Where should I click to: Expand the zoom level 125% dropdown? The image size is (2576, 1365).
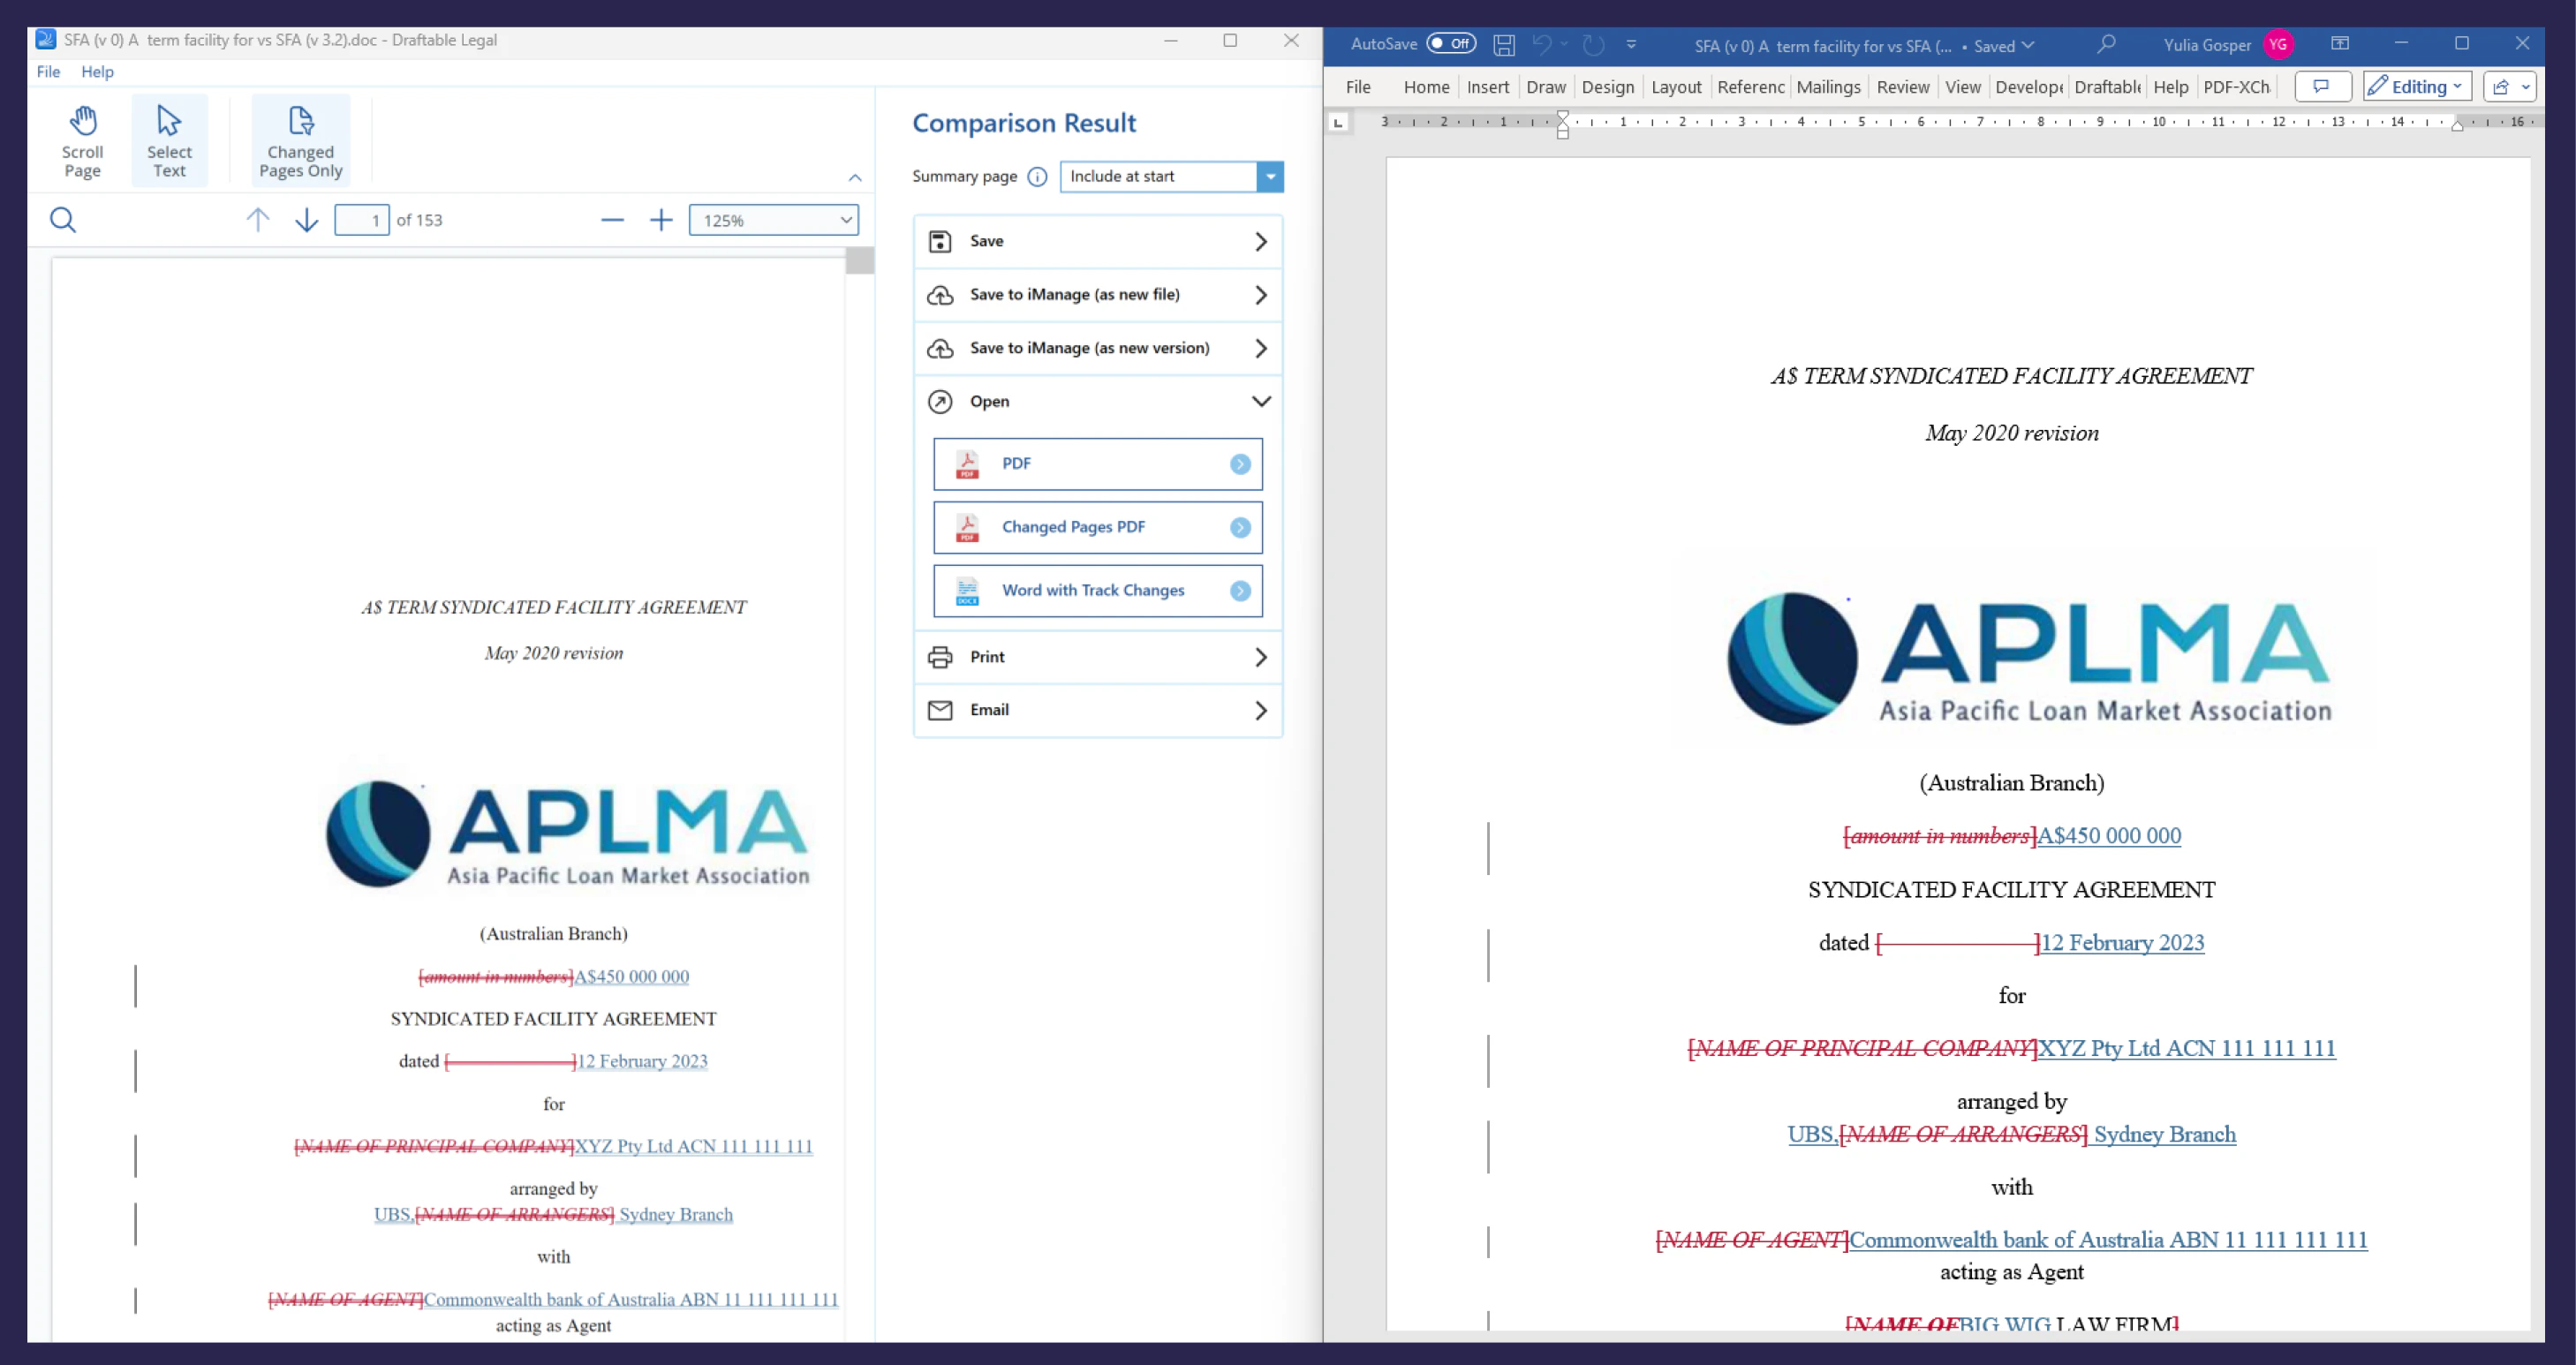coord(845,219)
